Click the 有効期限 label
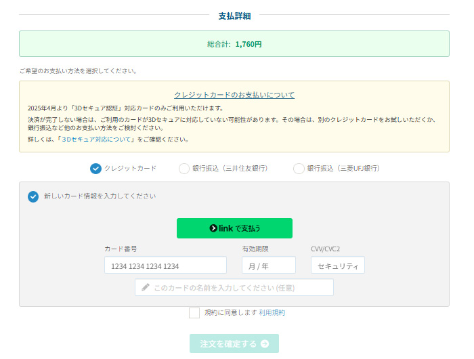The image size is (474, 359). pos(255,249)
